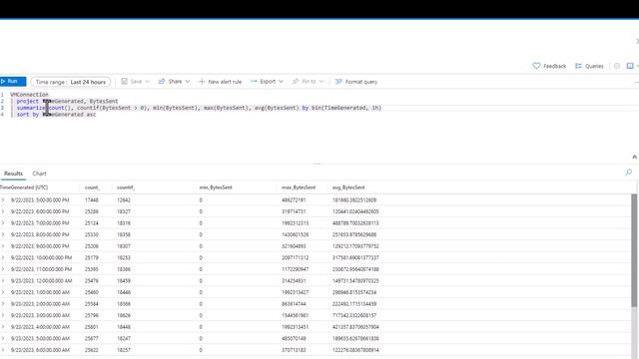Click countif value 18327
Screen dimensions: 639x359
click(124, 211)
